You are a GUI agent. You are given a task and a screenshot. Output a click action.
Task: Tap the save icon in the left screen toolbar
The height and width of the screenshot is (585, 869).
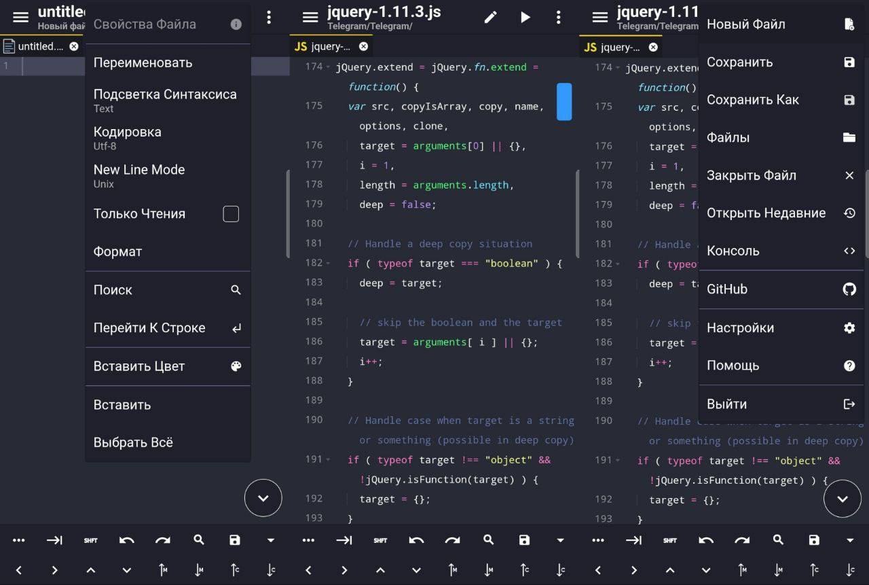235,541
